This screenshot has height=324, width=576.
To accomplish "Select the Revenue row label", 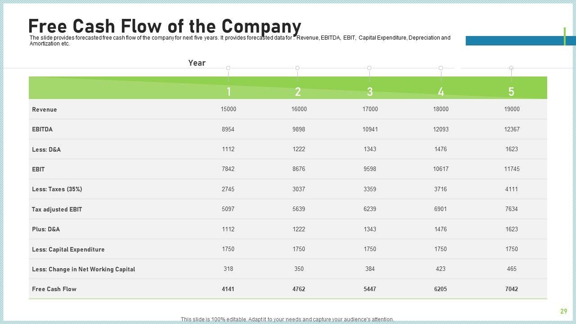I will click(x=45, y=109).
